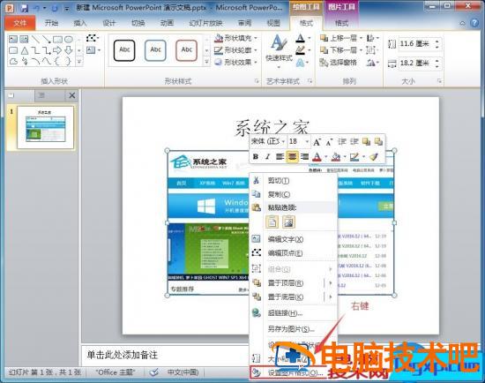Open font size dropdown showing 18
This screenshot has width=485, height=383.
pos(307,142)
